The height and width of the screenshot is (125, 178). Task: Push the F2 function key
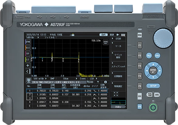pos(140,56)
